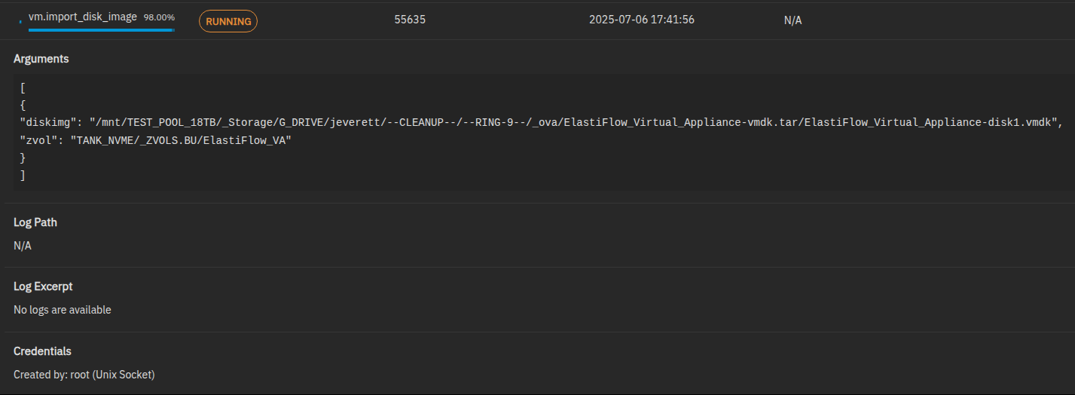Click the Log Path heading
Image resolution: width=1075 pixels, height=395 pixels.
35,222
